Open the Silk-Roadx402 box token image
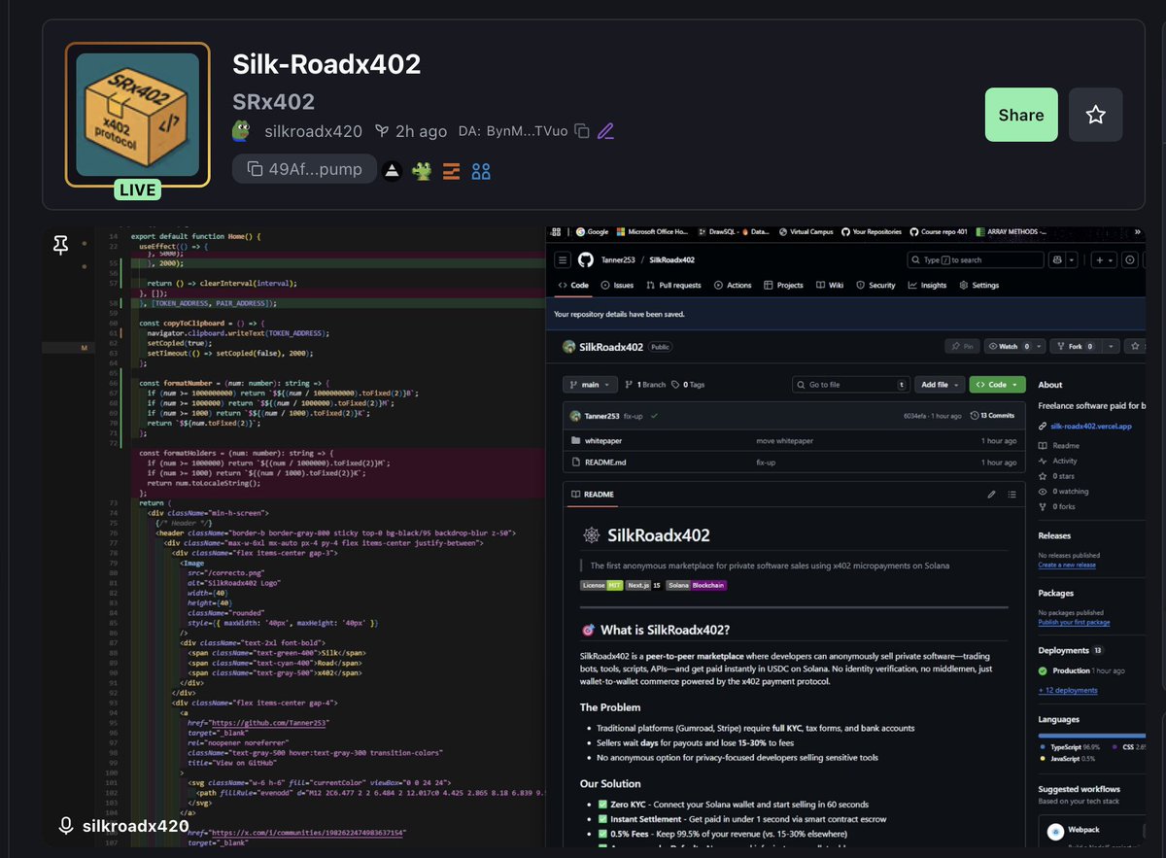Screen dimensions: 1166x858 [137, 115]
